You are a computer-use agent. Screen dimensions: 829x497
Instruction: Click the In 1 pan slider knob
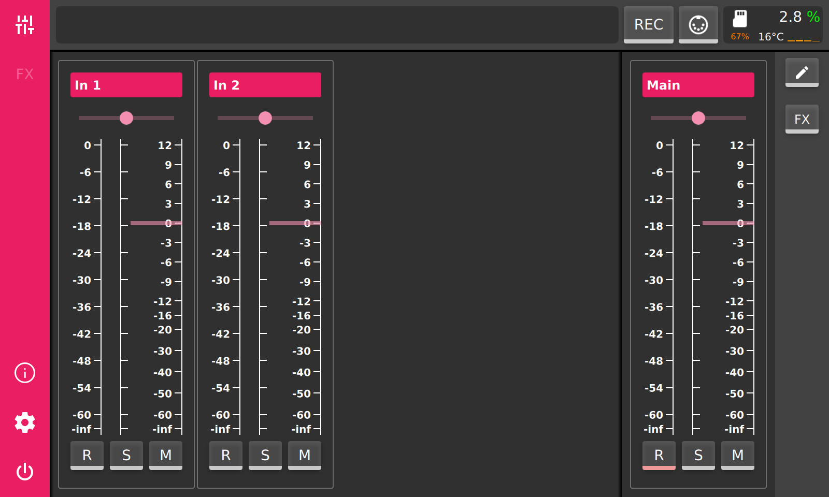click(126, 118)
